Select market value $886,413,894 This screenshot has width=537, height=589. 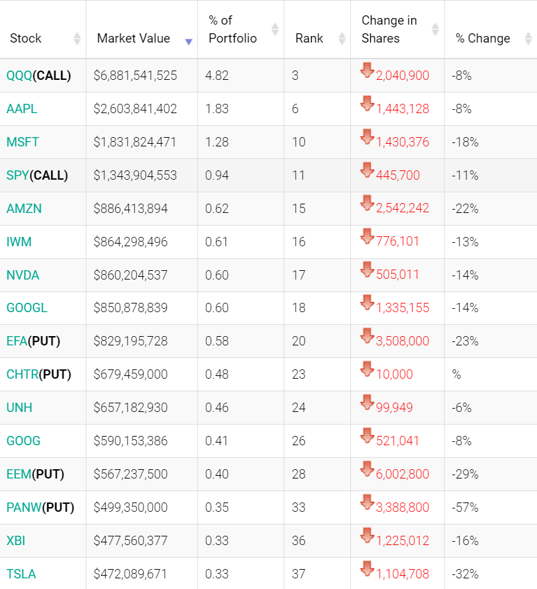click(130, 208)
